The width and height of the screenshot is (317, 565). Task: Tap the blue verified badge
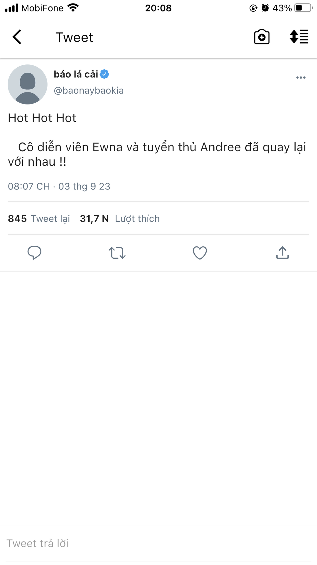(104, 74)
